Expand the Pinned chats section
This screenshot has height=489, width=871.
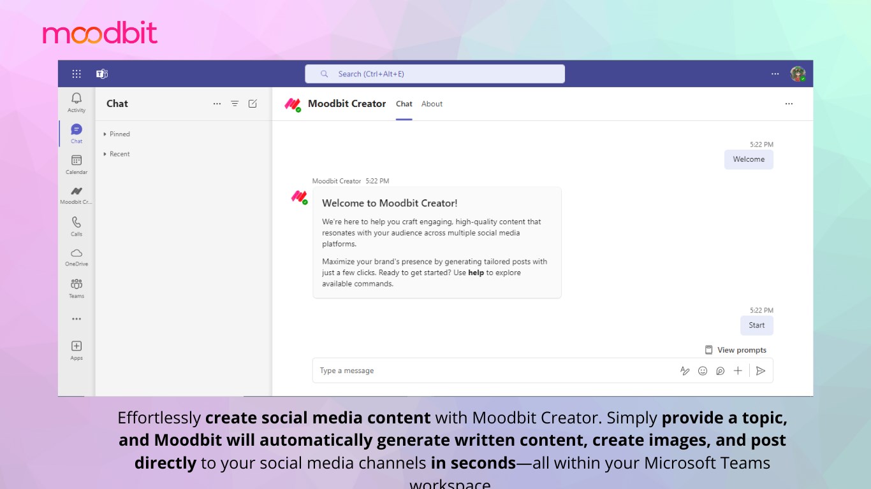pos(117,134)
